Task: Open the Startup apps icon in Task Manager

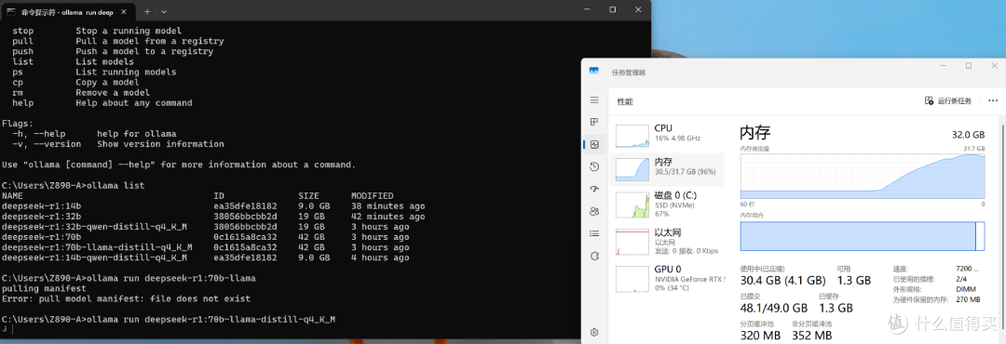Action: [x=594, y=189]
